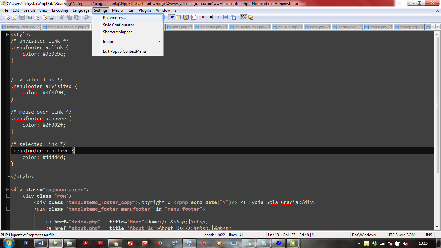441x248 pixels.
Task: Create a new file with the New toolbar icon
Action: [x=7, y=17]
